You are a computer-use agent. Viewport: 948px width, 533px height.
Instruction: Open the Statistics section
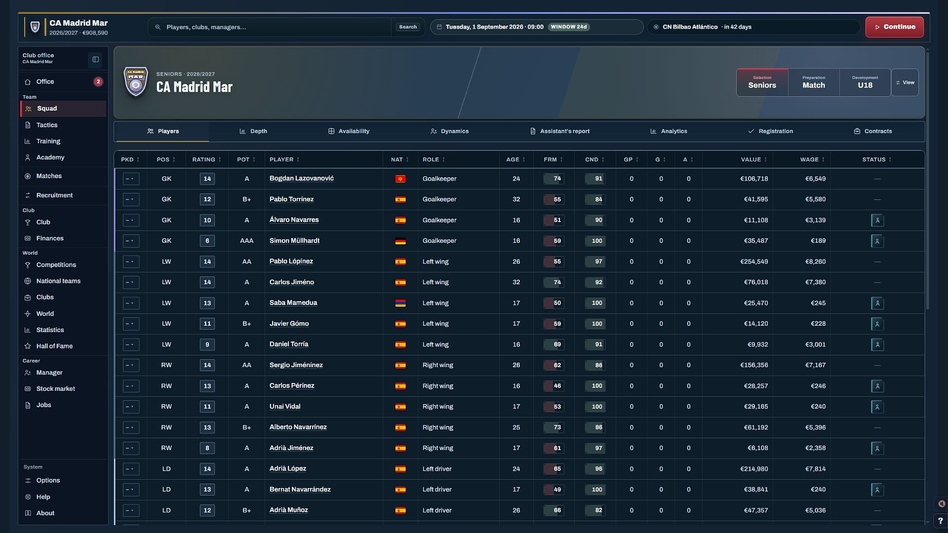(63, 330)
